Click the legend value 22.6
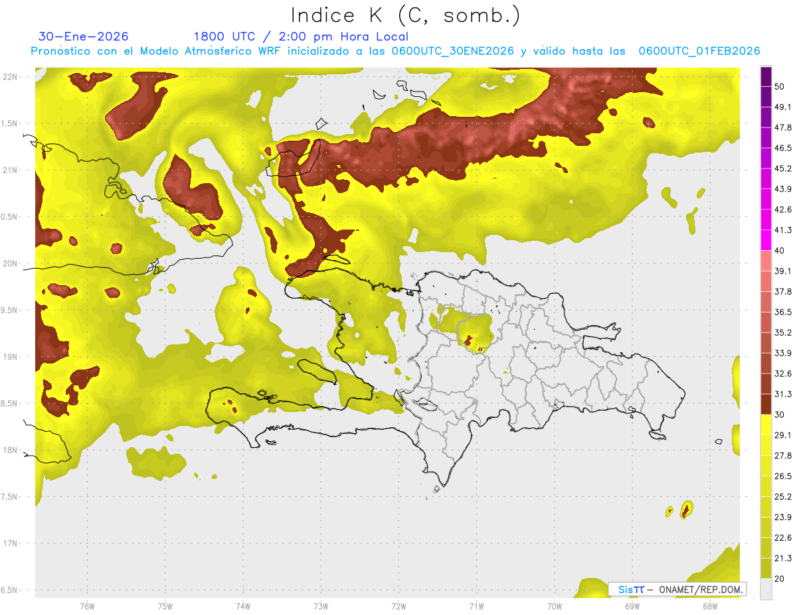Viewport: 797px width, 615px height. 782,538
